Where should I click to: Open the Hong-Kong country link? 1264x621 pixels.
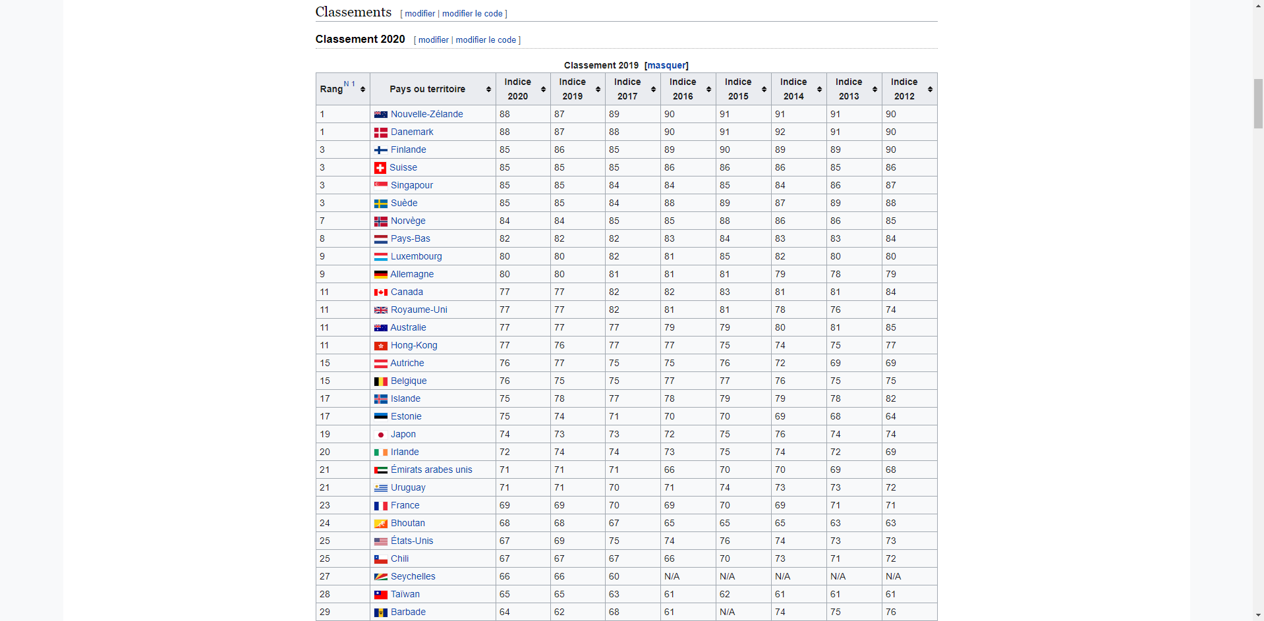[414, 345]
